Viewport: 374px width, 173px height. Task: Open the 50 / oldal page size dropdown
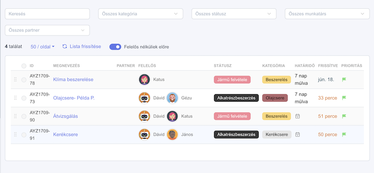(43, 47)
